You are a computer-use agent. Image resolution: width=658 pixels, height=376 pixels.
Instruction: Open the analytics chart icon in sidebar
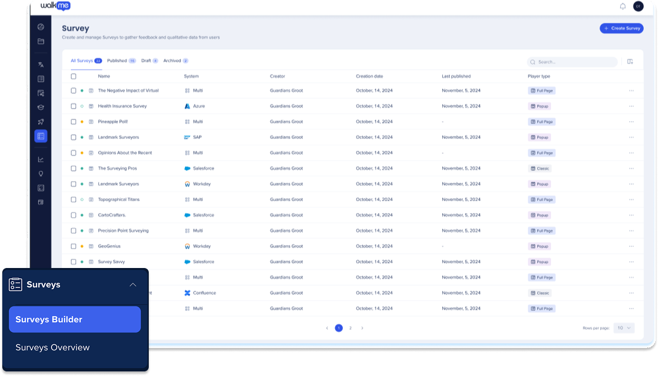coord(41,159)
